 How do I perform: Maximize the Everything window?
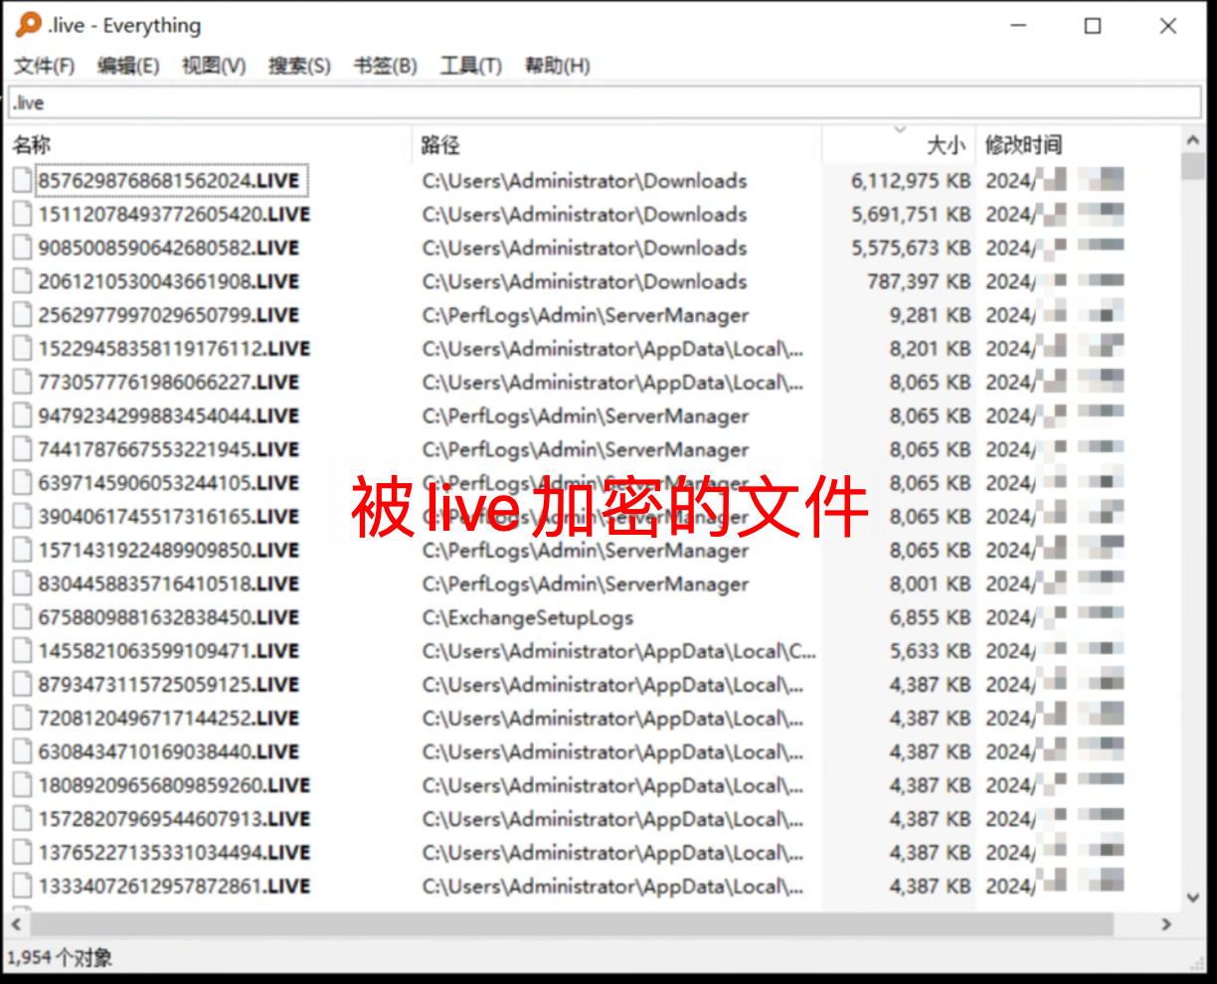click(1093, 26)
